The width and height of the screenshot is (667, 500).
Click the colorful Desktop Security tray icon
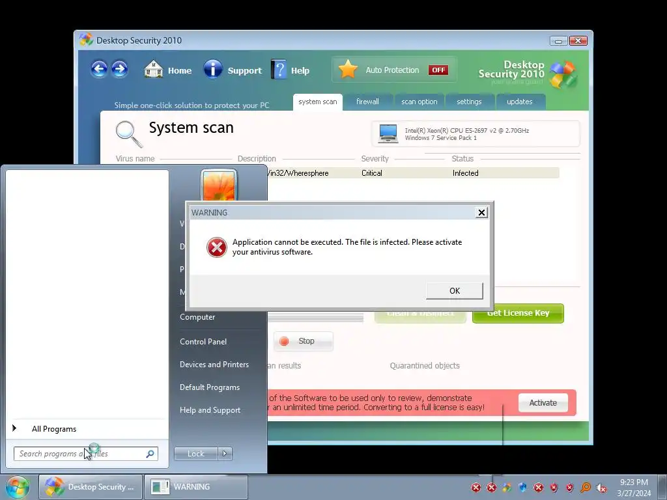coord(507,487)
